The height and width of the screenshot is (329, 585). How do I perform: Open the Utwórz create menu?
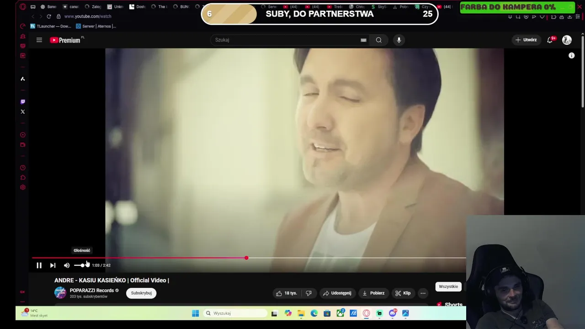pos(526,40)
